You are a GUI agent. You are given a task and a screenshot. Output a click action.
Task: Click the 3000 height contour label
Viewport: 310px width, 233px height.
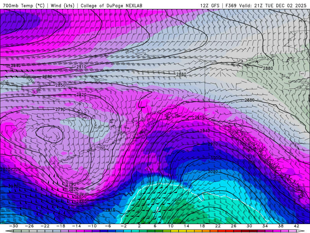point(215,158)
